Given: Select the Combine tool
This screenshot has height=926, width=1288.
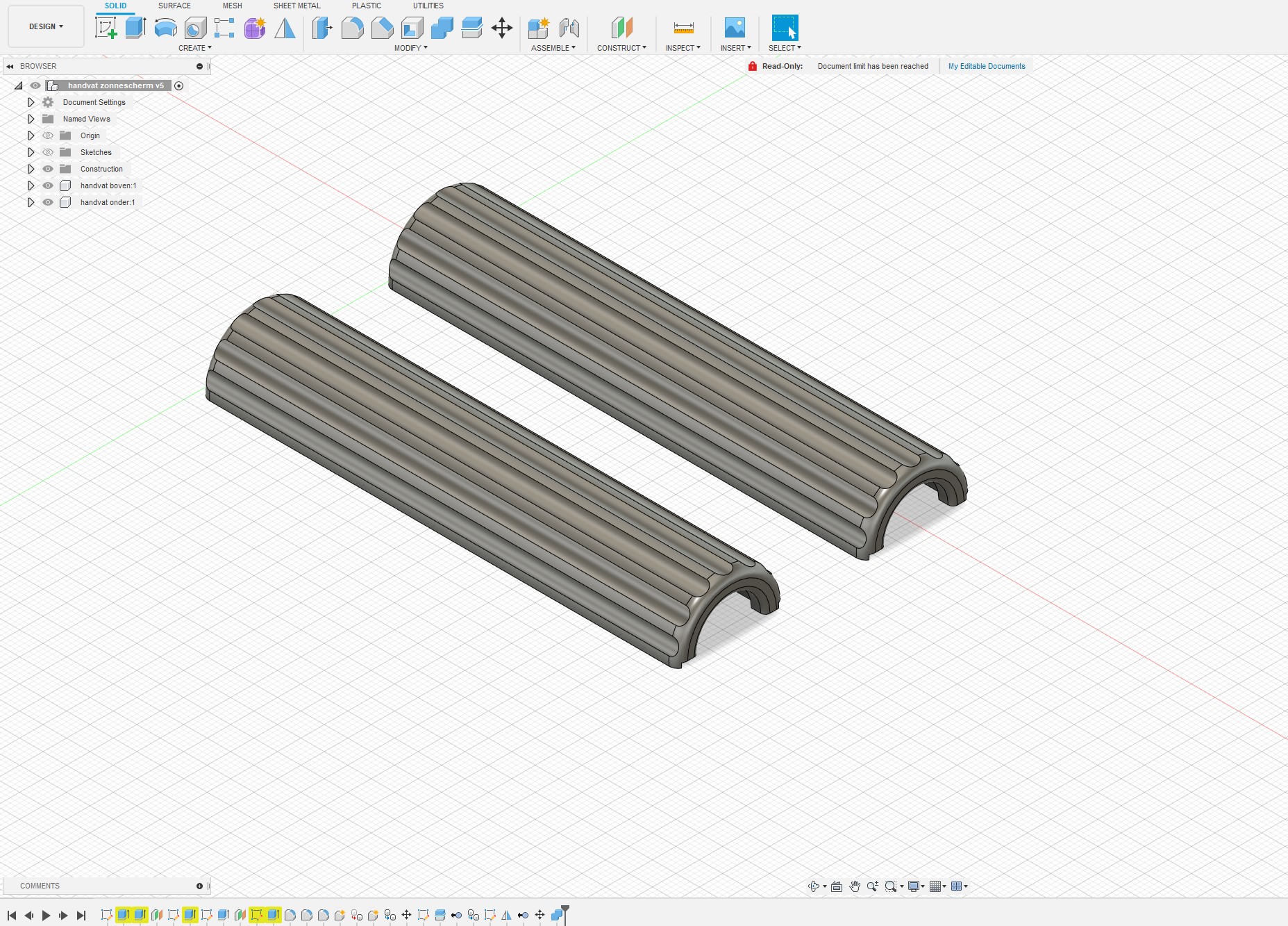Looking at the screenshot, I should click(442, 28).
